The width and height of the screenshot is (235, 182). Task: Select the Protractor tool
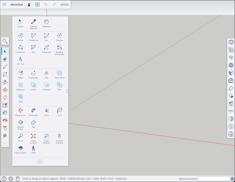pyautogui.click(x=34, y=112)
